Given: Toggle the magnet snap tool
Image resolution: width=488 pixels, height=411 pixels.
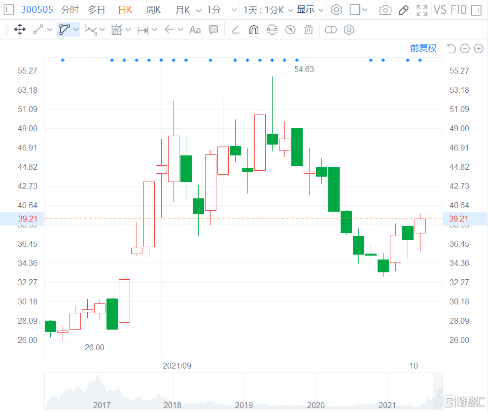Looking at the screenshot, I should pos(254,30).
